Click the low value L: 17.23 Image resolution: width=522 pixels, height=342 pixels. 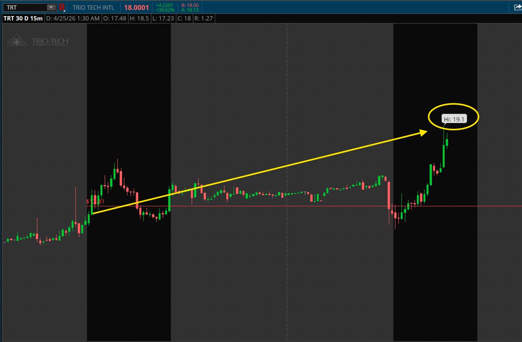pos(164,19)
